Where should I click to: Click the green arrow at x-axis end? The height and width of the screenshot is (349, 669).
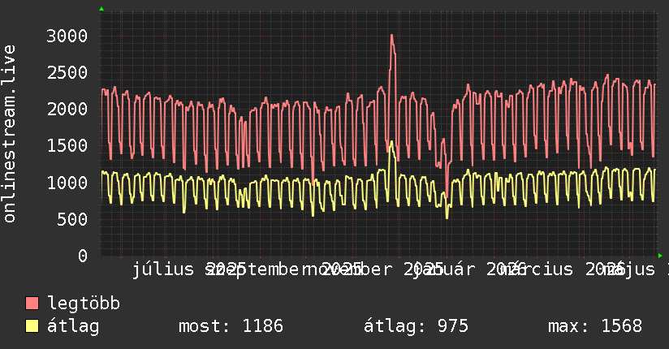(x=660, y=256)
